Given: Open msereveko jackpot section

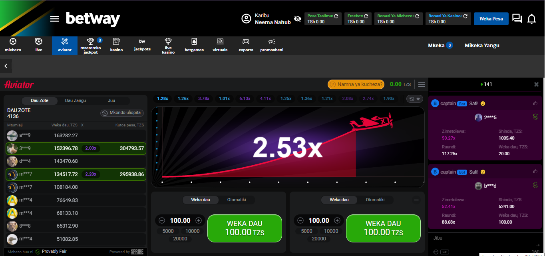Looking at the screenshot, I should (x=91, y=46).
